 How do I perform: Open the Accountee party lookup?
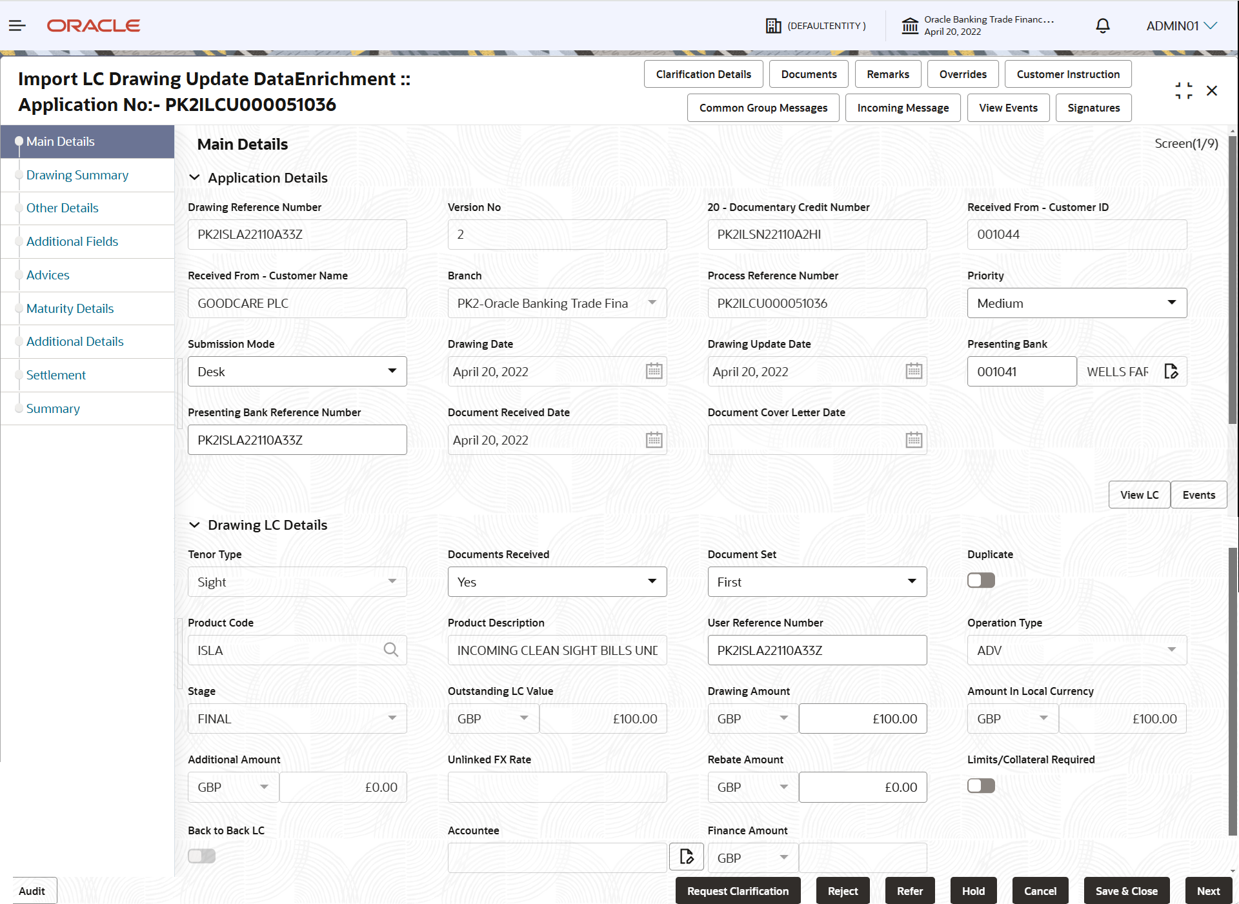[x=686, y=857]
